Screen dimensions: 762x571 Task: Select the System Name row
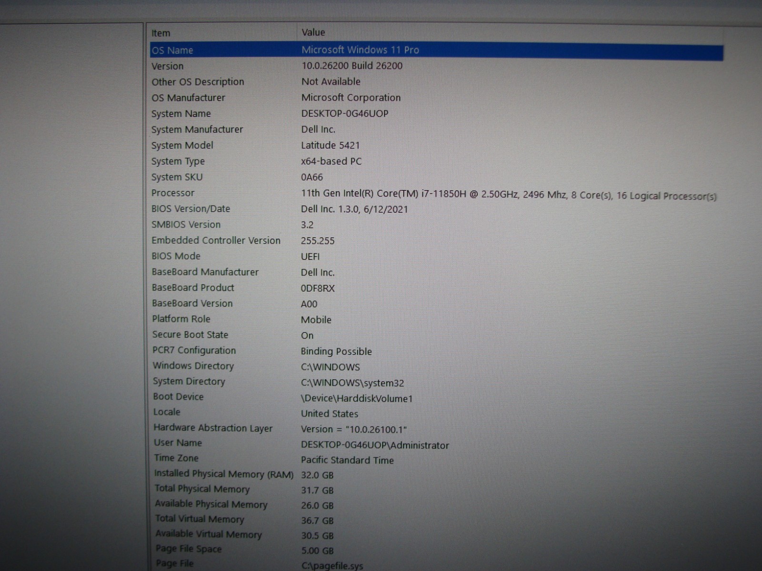point(181,114)
